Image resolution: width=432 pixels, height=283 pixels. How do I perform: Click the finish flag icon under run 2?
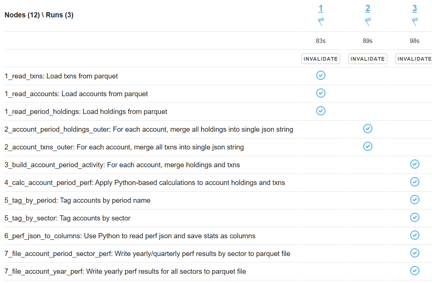click(368, 21)
